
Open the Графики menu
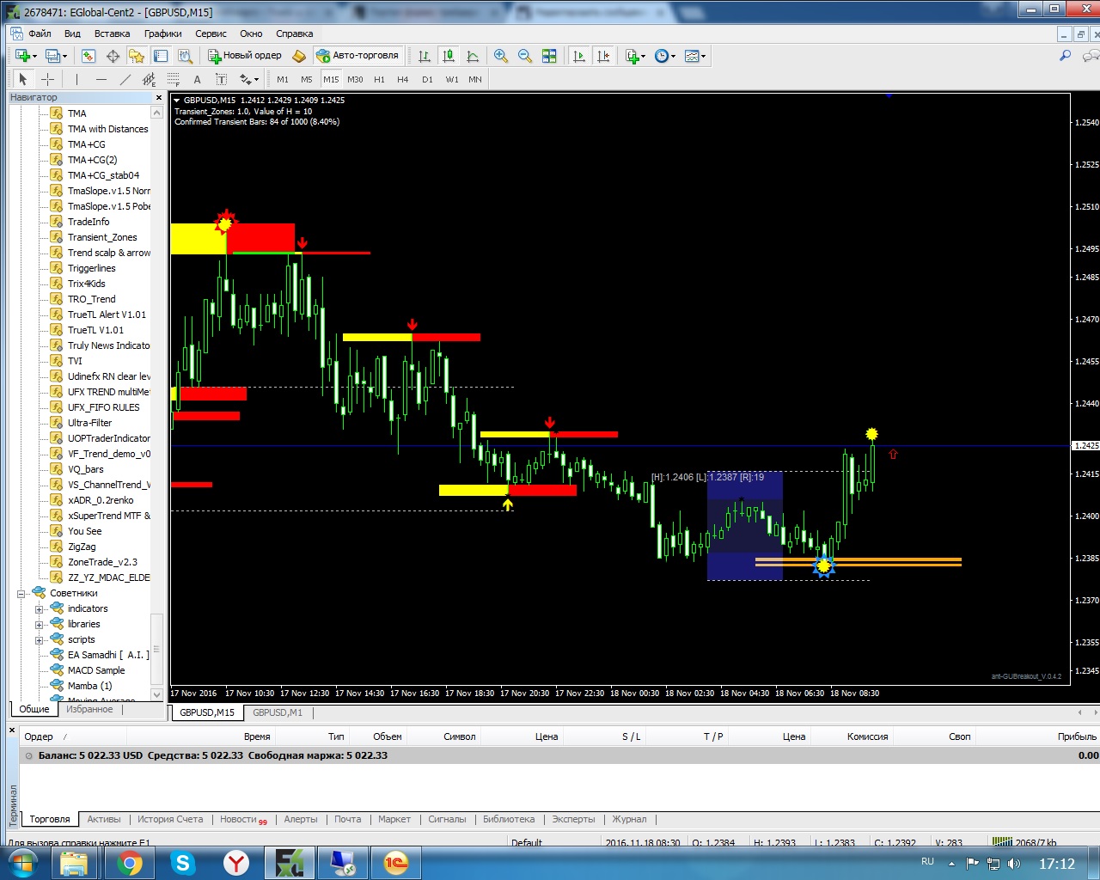tap(163, 34)
